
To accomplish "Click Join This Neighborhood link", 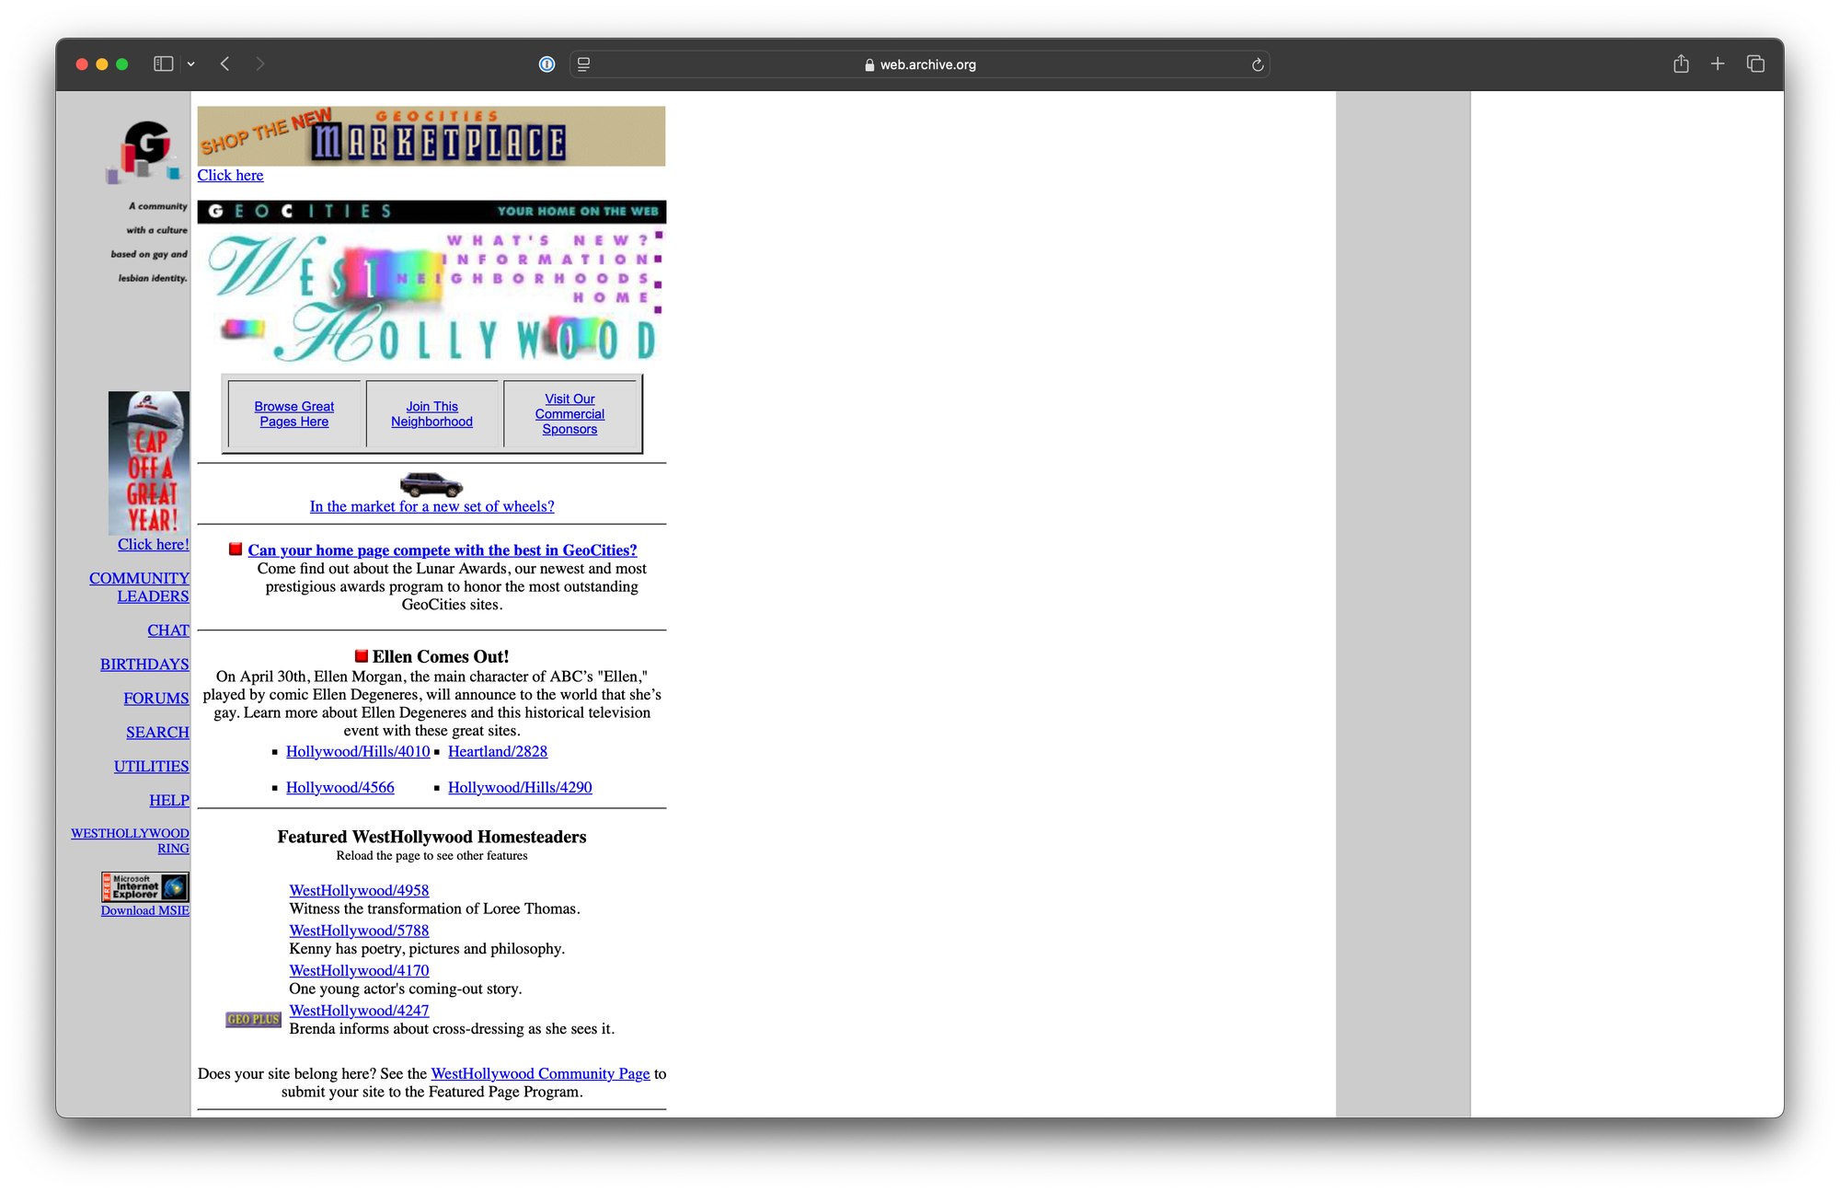I will tap(431, 414).
